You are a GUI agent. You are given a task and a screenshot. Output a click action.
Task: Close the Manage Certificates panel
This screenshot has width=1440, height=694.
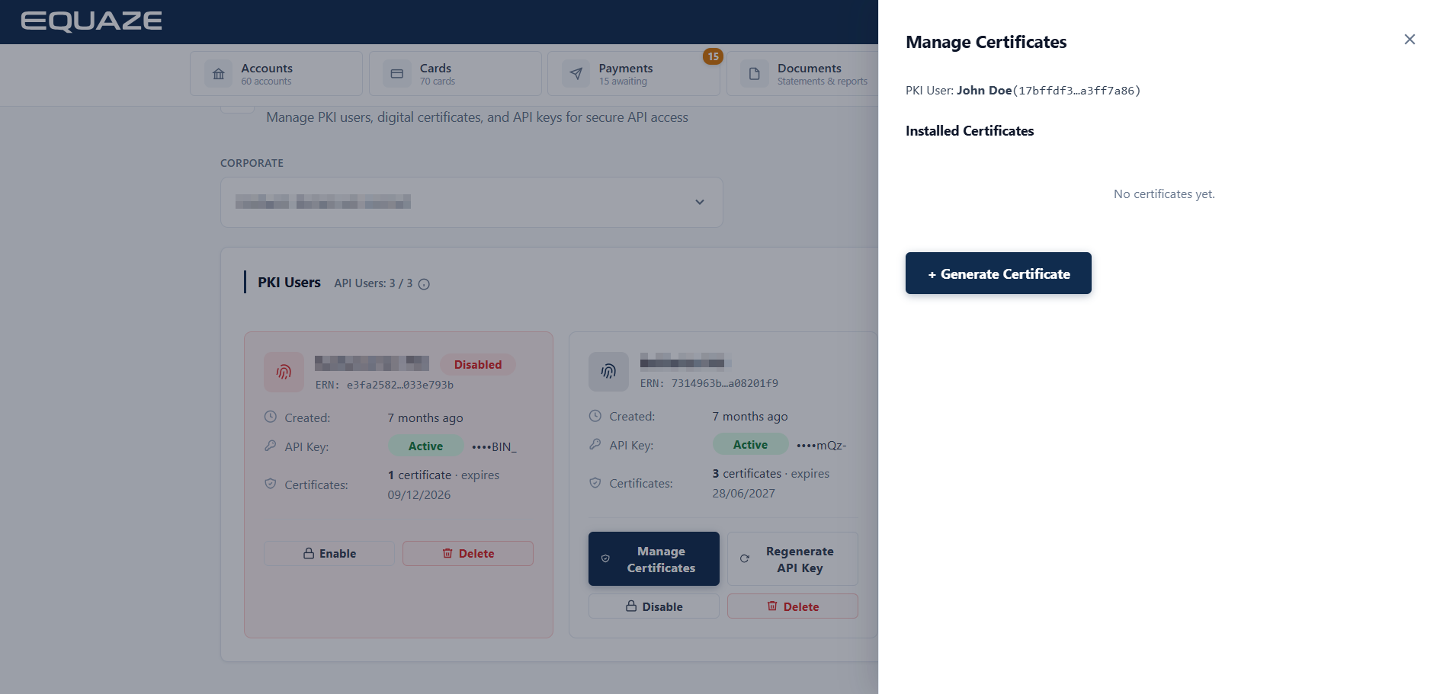point(1410,40)
